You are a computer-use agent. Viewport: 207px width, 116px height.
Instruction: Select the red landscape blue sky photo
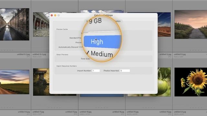point(164,24)
